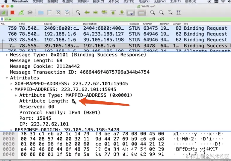Save the capture file icon
This screenshot has height=161, width=231.
[x=50, y=13]
